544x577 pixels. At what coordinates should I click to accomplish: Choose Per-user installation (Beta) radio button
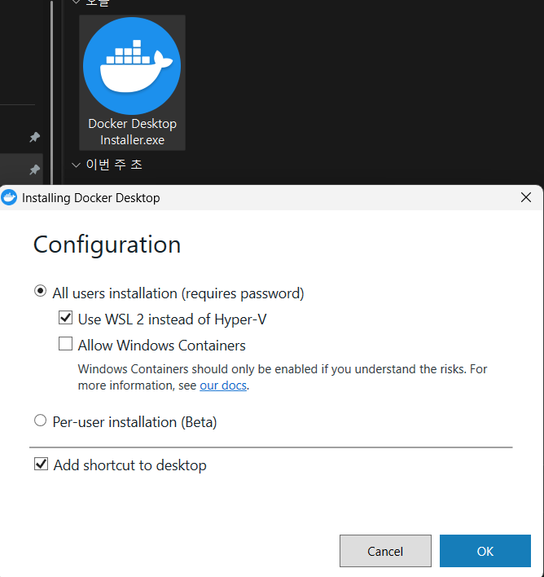pyautogui.click(x=40, y=421)
